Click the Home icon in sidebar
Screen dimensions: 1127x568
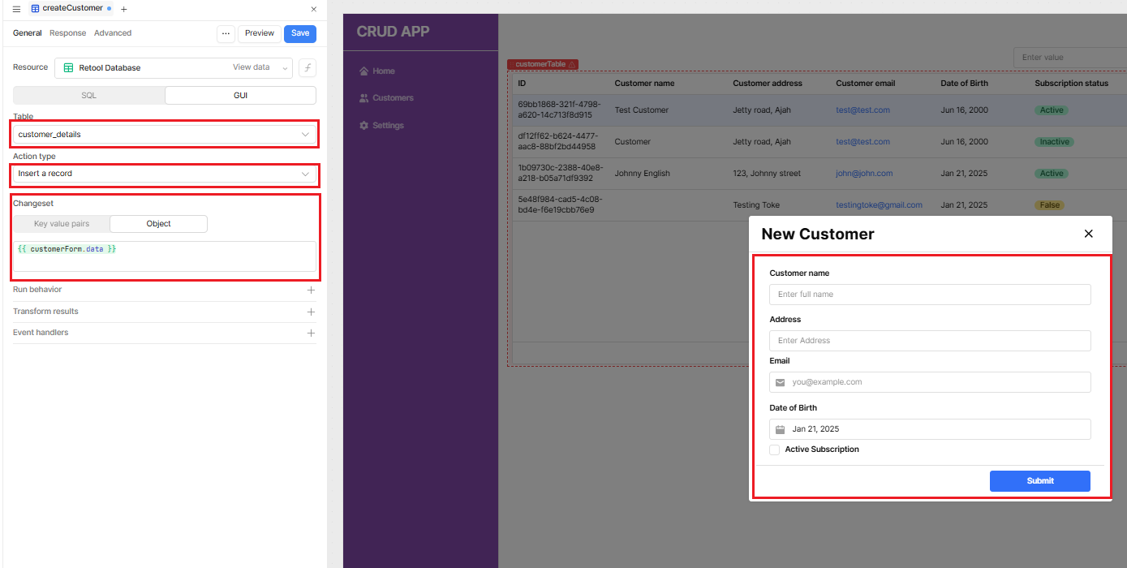point(364,71)
